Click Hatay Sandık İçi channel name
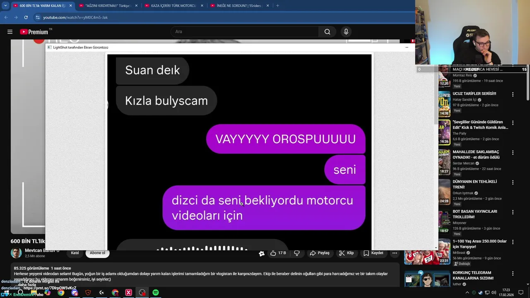 tap(464, 100)
